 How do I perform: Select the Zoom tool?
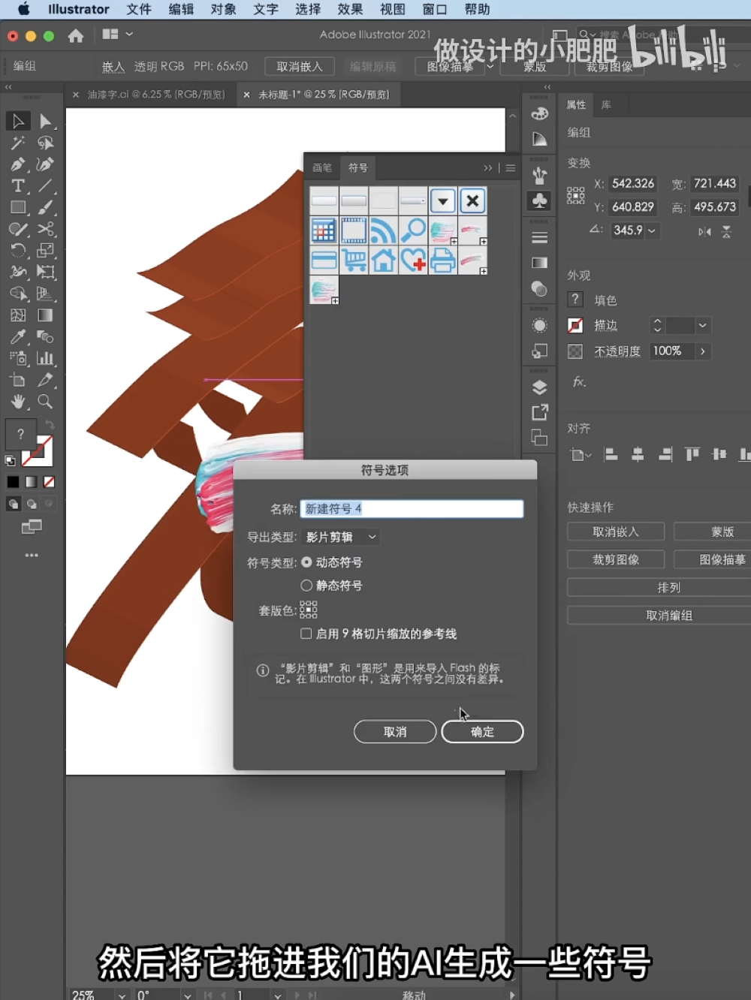click(45, 402)
